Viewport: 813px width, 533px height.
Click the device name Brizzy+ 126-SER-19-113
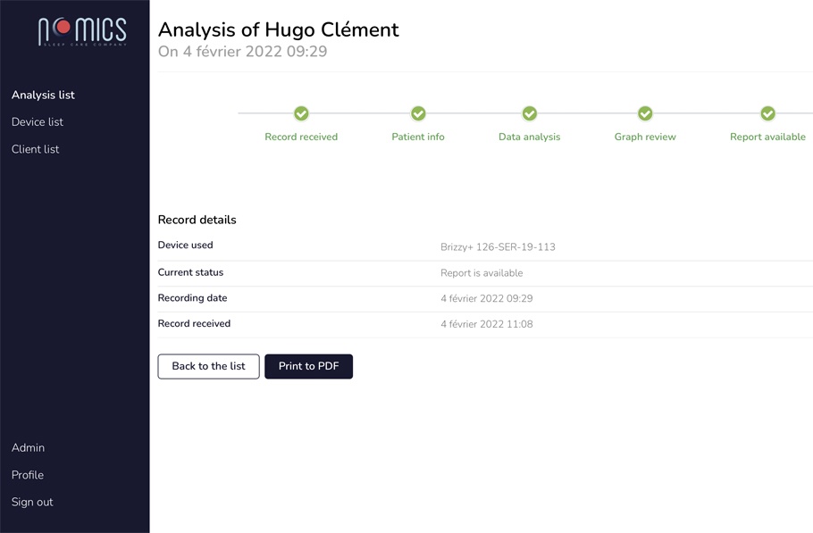[498, 246]
